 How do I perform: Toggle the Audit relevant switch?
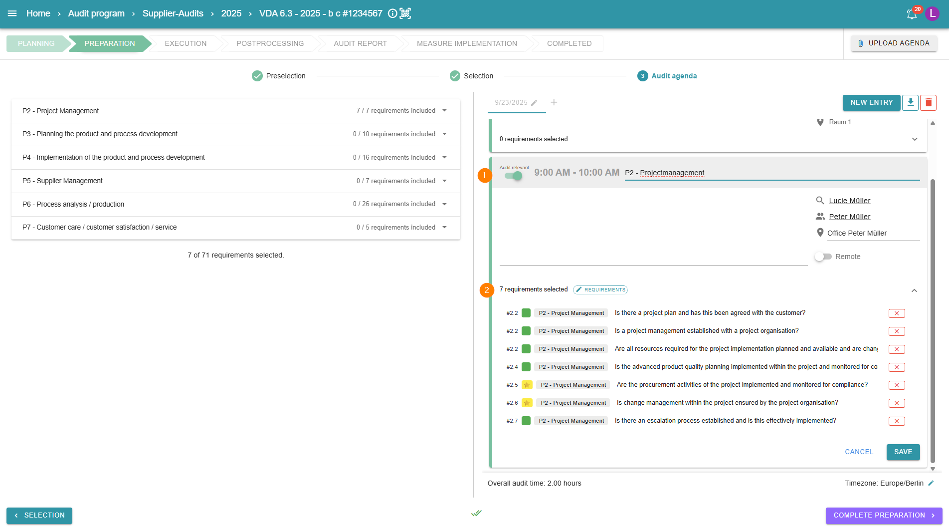(x=513, y=176)
